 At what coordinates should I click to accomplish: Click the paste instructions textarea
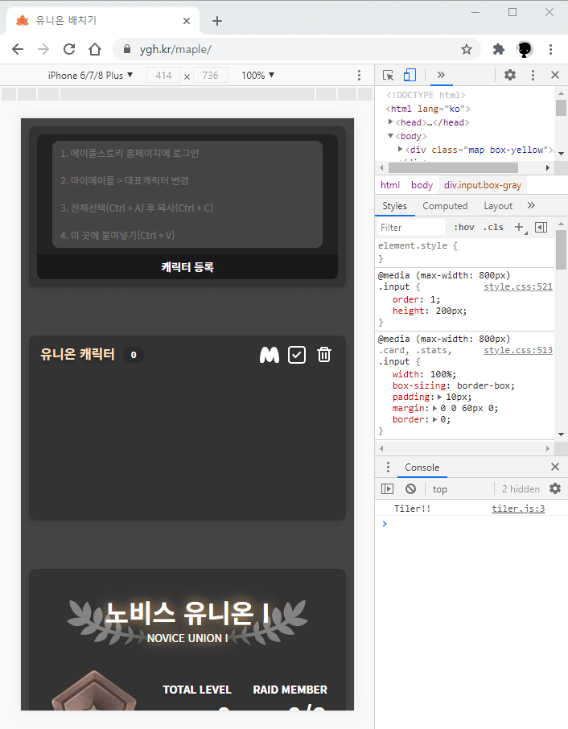click(x=187, y=195)
